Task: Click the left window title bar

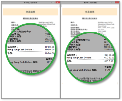Action: click(x=30, y=3)
